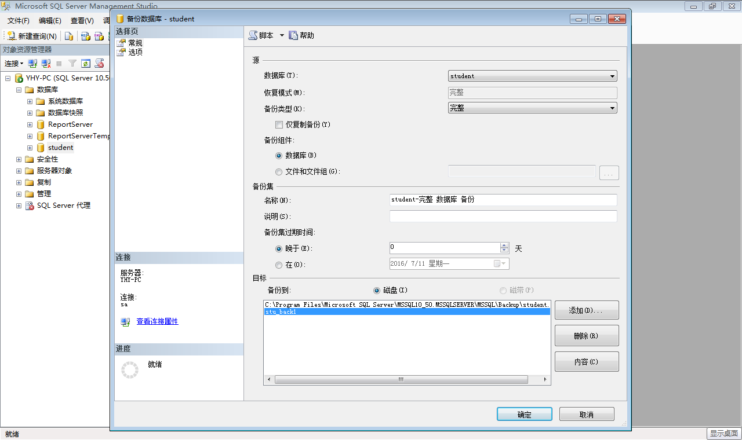742x440 pixels.
Task: Select the stu_back1 destination entry
Action: 407,311
